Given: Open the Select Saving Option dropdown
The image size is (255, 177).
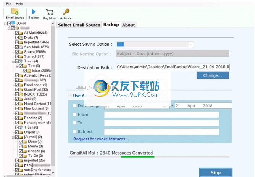Looking at the screenshot, I should point(155,45).
